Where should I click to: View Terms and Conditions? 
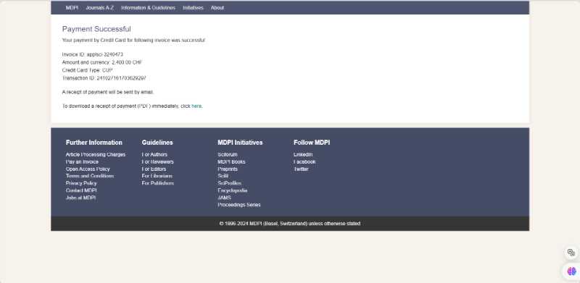89,176
